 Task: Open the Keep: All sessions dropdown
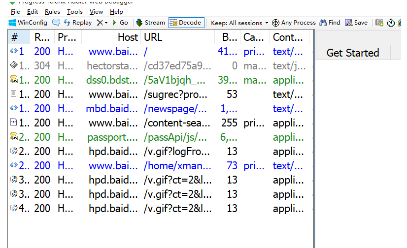pos(239,23)
